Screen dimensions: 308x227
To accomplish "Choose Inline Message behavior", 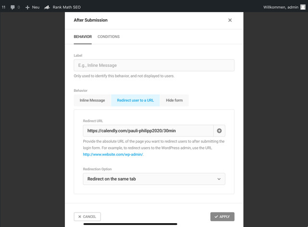I will pos(92,101).
